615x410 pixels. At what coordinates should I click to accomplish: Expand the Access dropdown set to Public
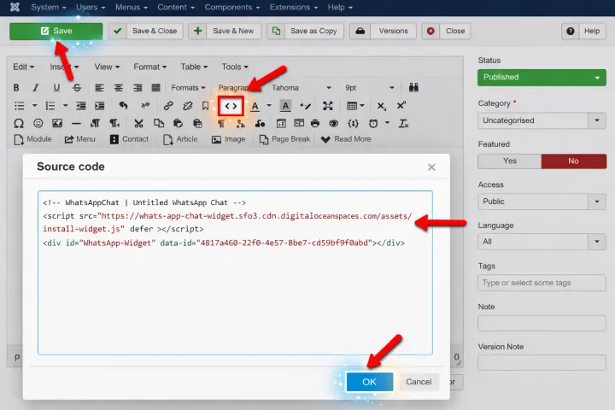(542, 202)
